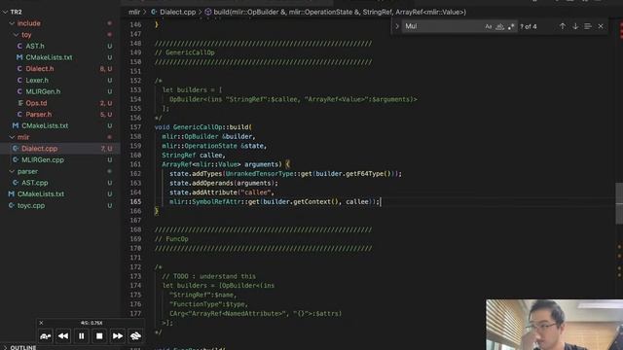623x350 pixels.
Task: Go to next match in find widget
Action: [575, 26]
